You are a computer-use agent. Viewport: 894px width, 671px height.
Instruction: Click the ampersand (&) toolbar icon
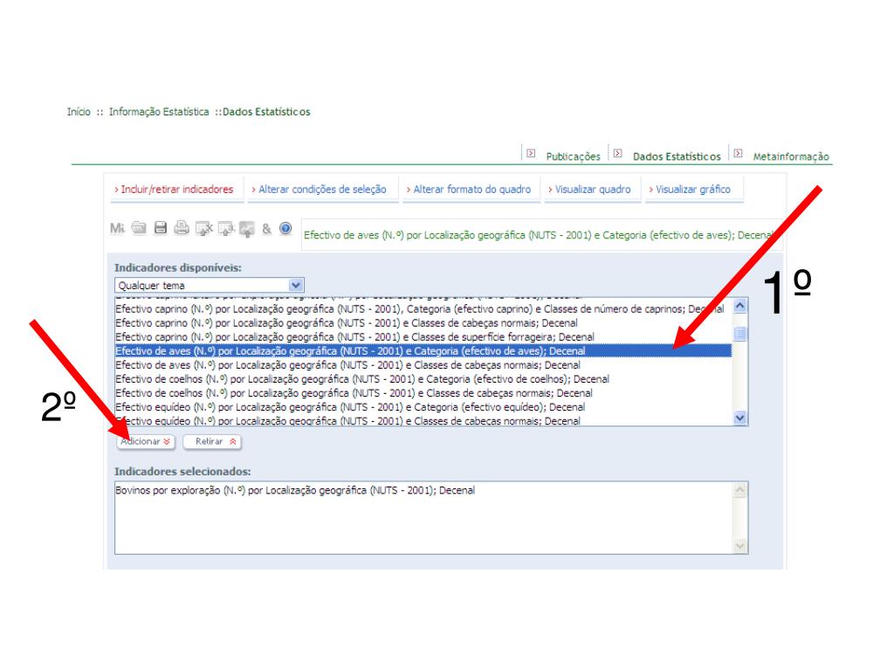267,229
